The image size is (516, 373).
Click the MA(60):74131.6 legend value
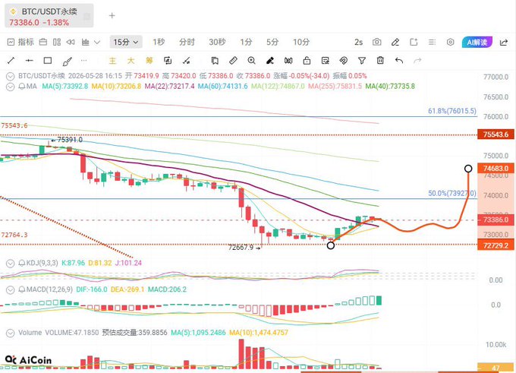tap(222, 87)
